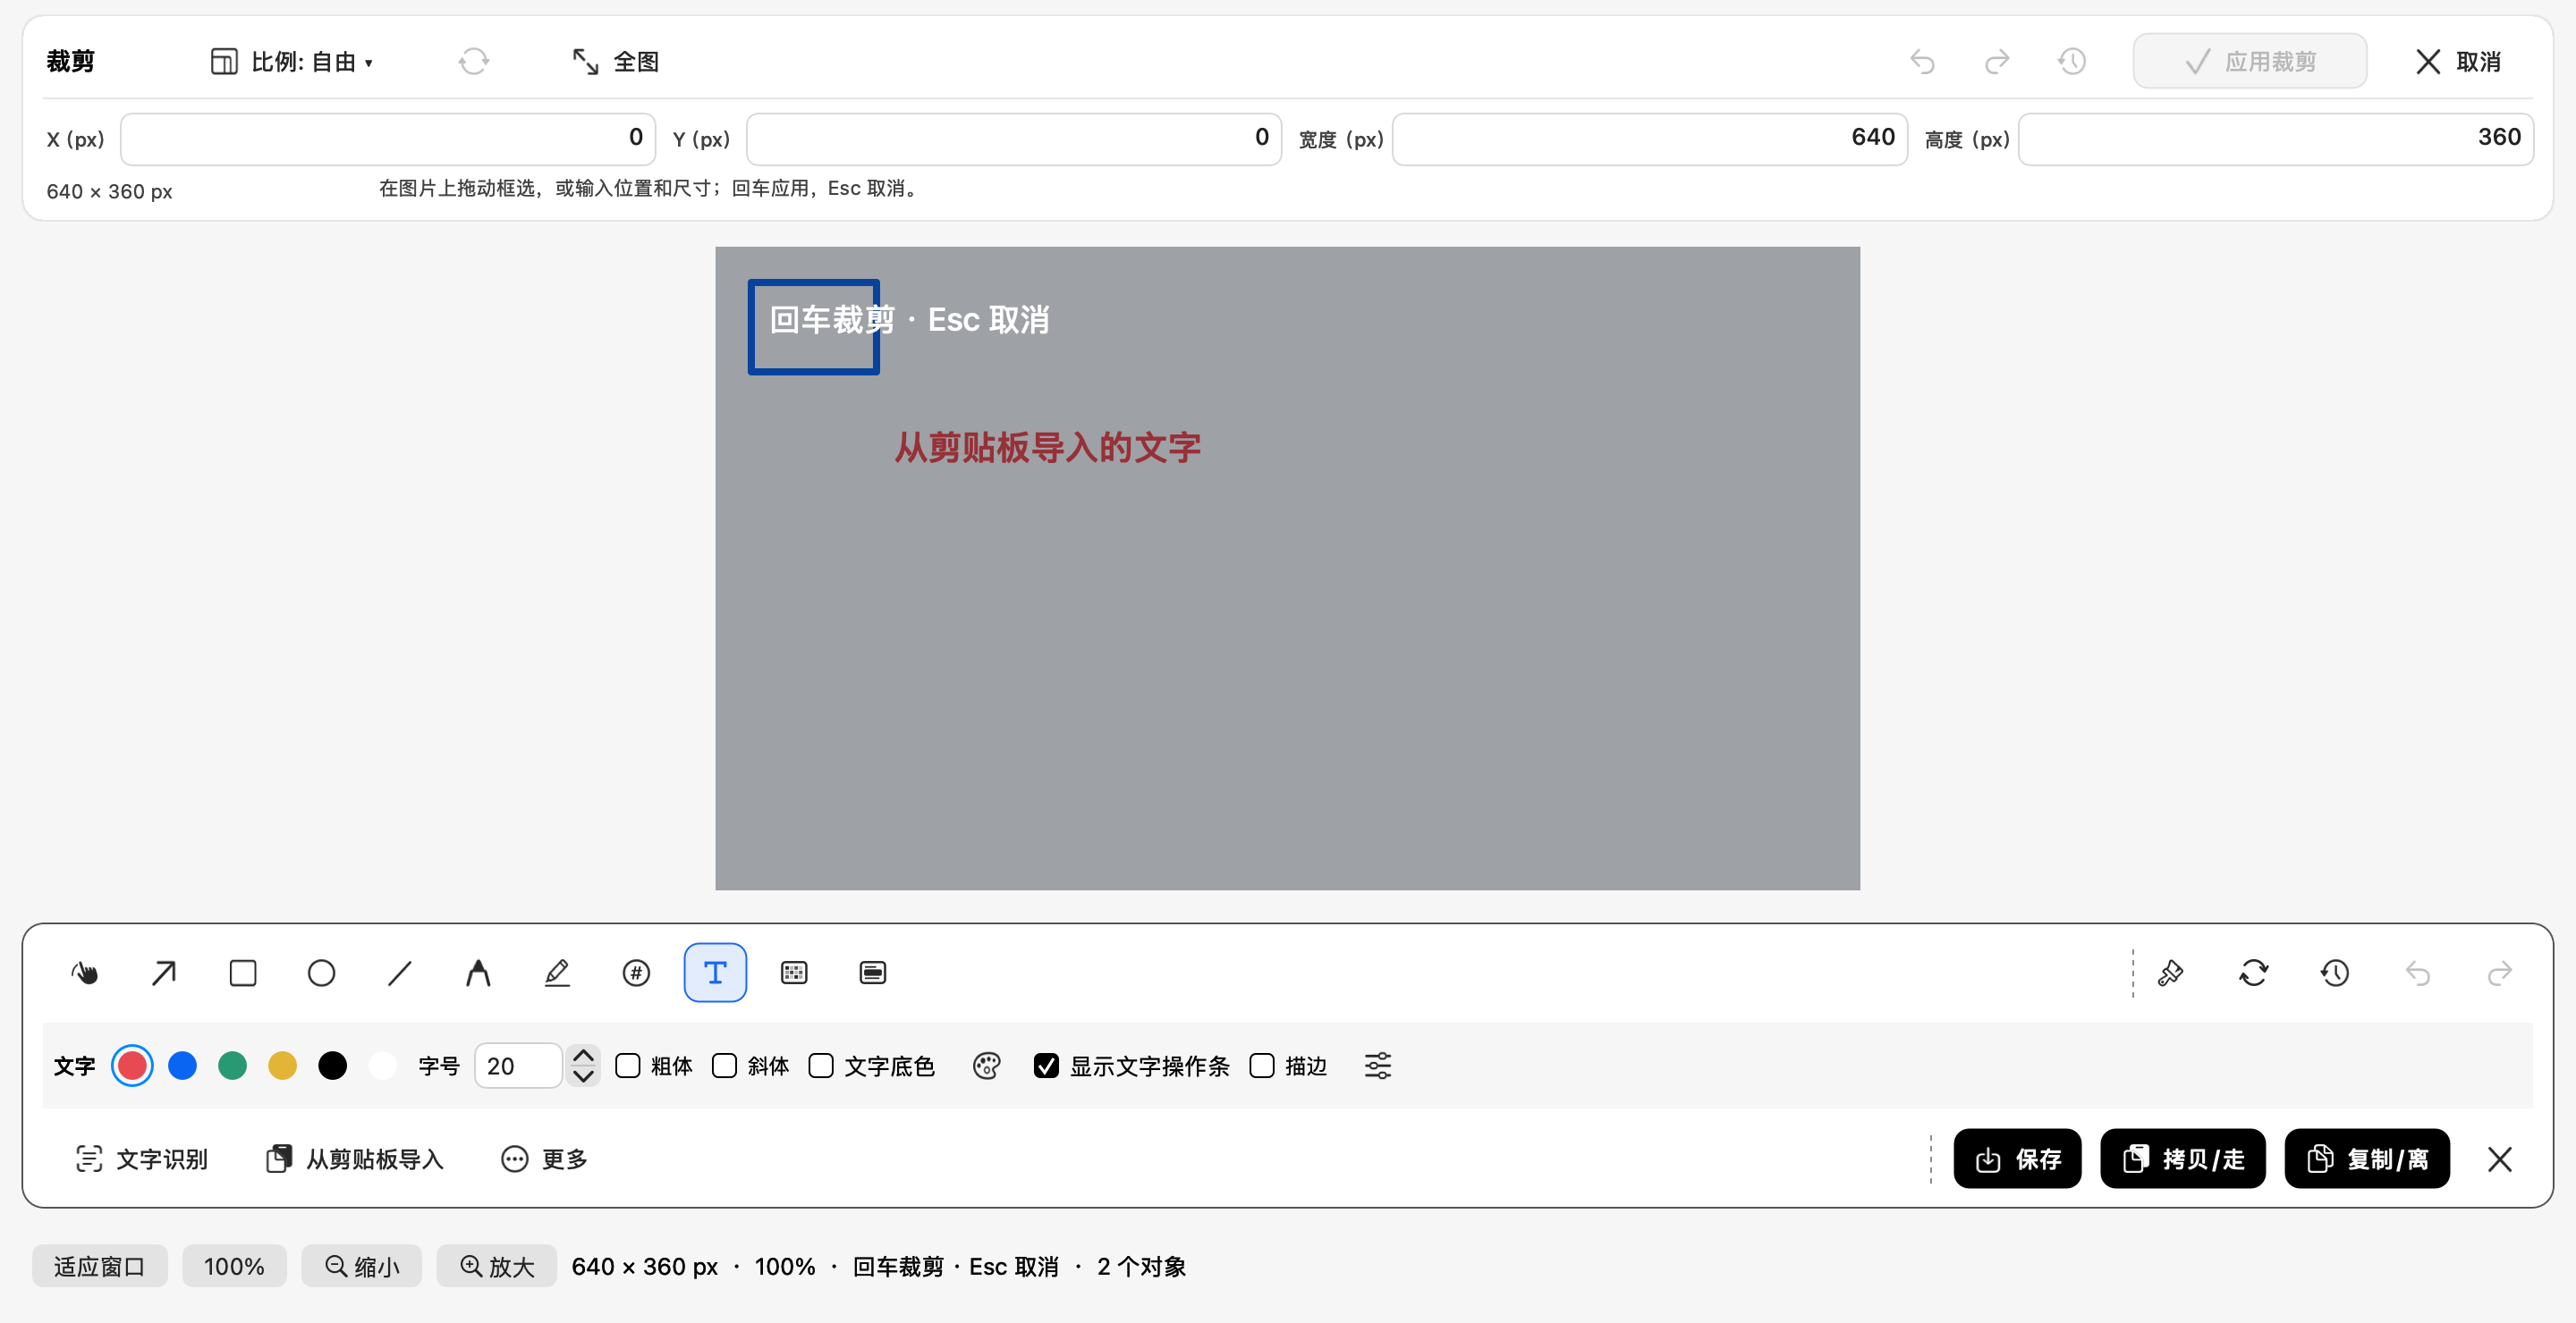Pick the blue text color swatch
This screenshot has height=1323, width=2576.
pos(182,1066)
